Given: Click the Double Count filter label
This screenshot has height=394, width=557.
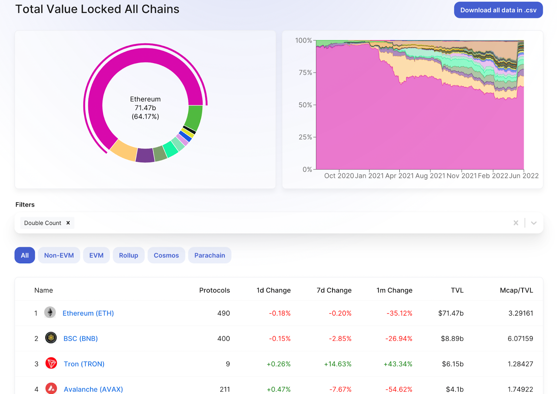Looking at the screenshot, I should click(42, 223).
